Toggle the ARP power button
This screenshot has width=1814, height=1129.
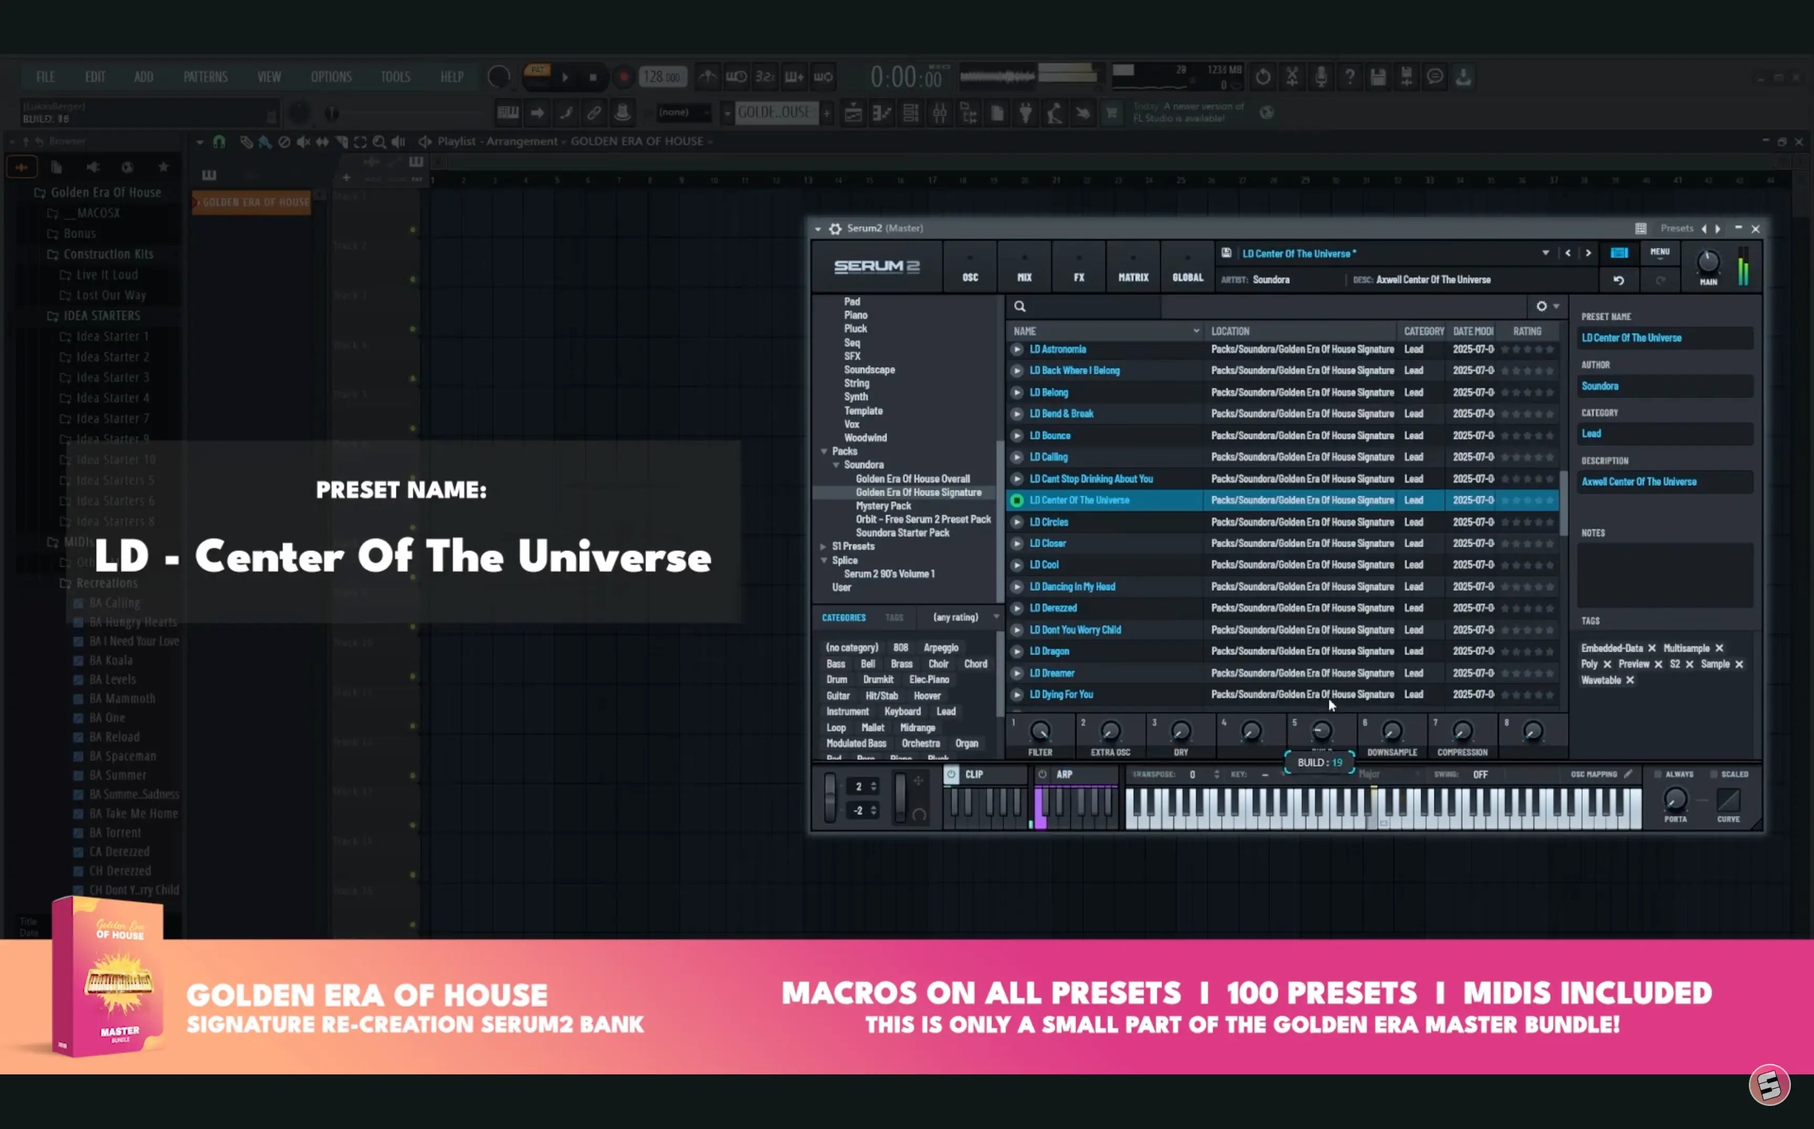(x=1042, y=775)
